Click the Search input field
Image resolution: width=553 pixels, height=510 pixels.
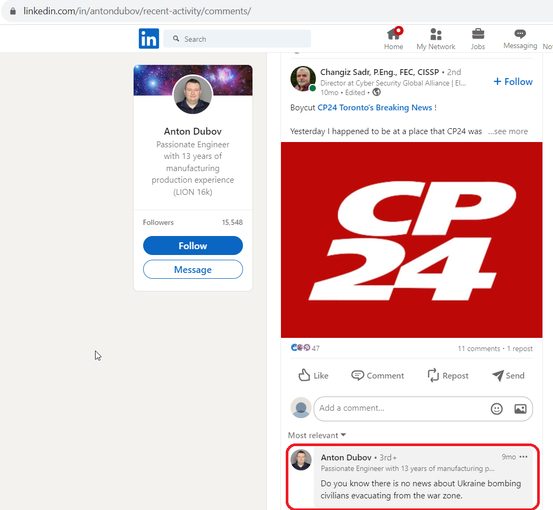pyautogui.click(x=237, y=39)
